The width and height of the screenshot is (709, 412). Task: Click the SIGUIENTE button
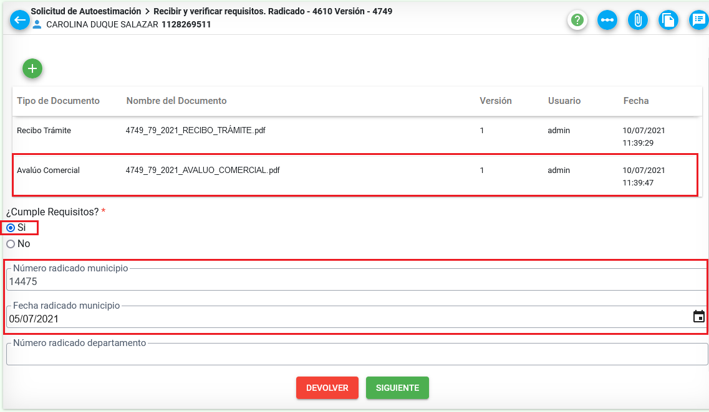(x=397, y=388)
